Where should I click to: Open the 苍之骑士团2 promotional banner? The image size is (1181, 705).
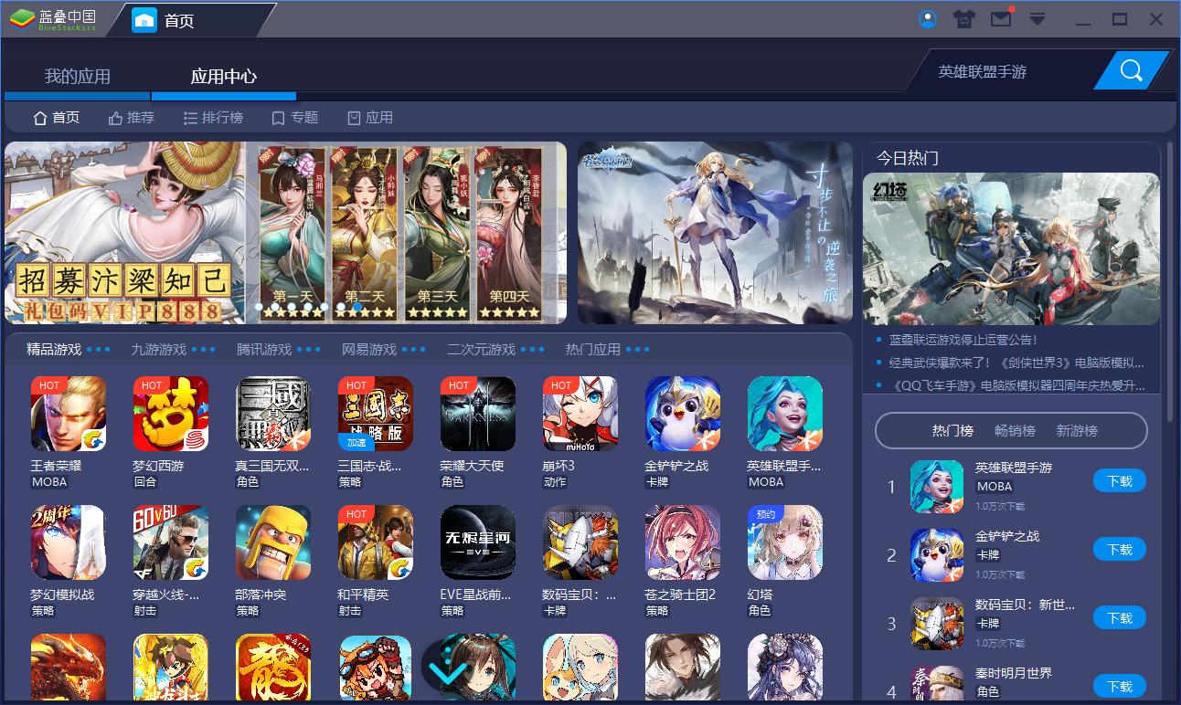coord(715,233)
